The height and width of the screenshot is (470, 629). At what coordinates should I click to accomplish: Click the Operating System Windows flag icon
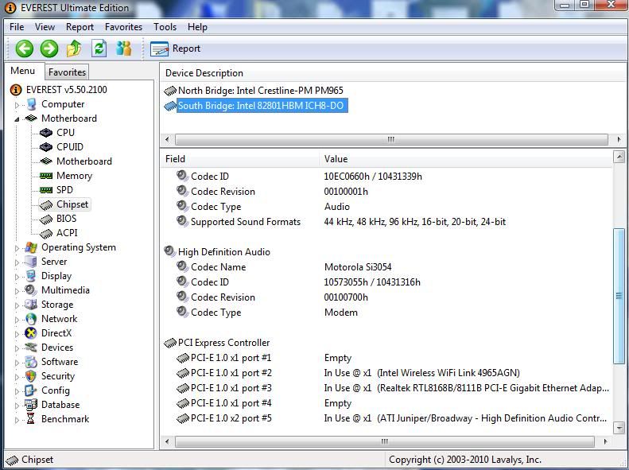(31, 247)
